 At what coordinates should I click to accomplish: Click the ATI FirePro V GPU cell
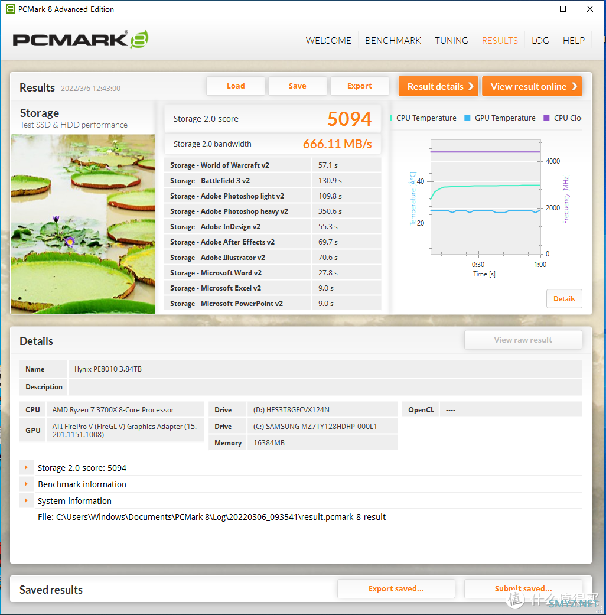(125, 430)
